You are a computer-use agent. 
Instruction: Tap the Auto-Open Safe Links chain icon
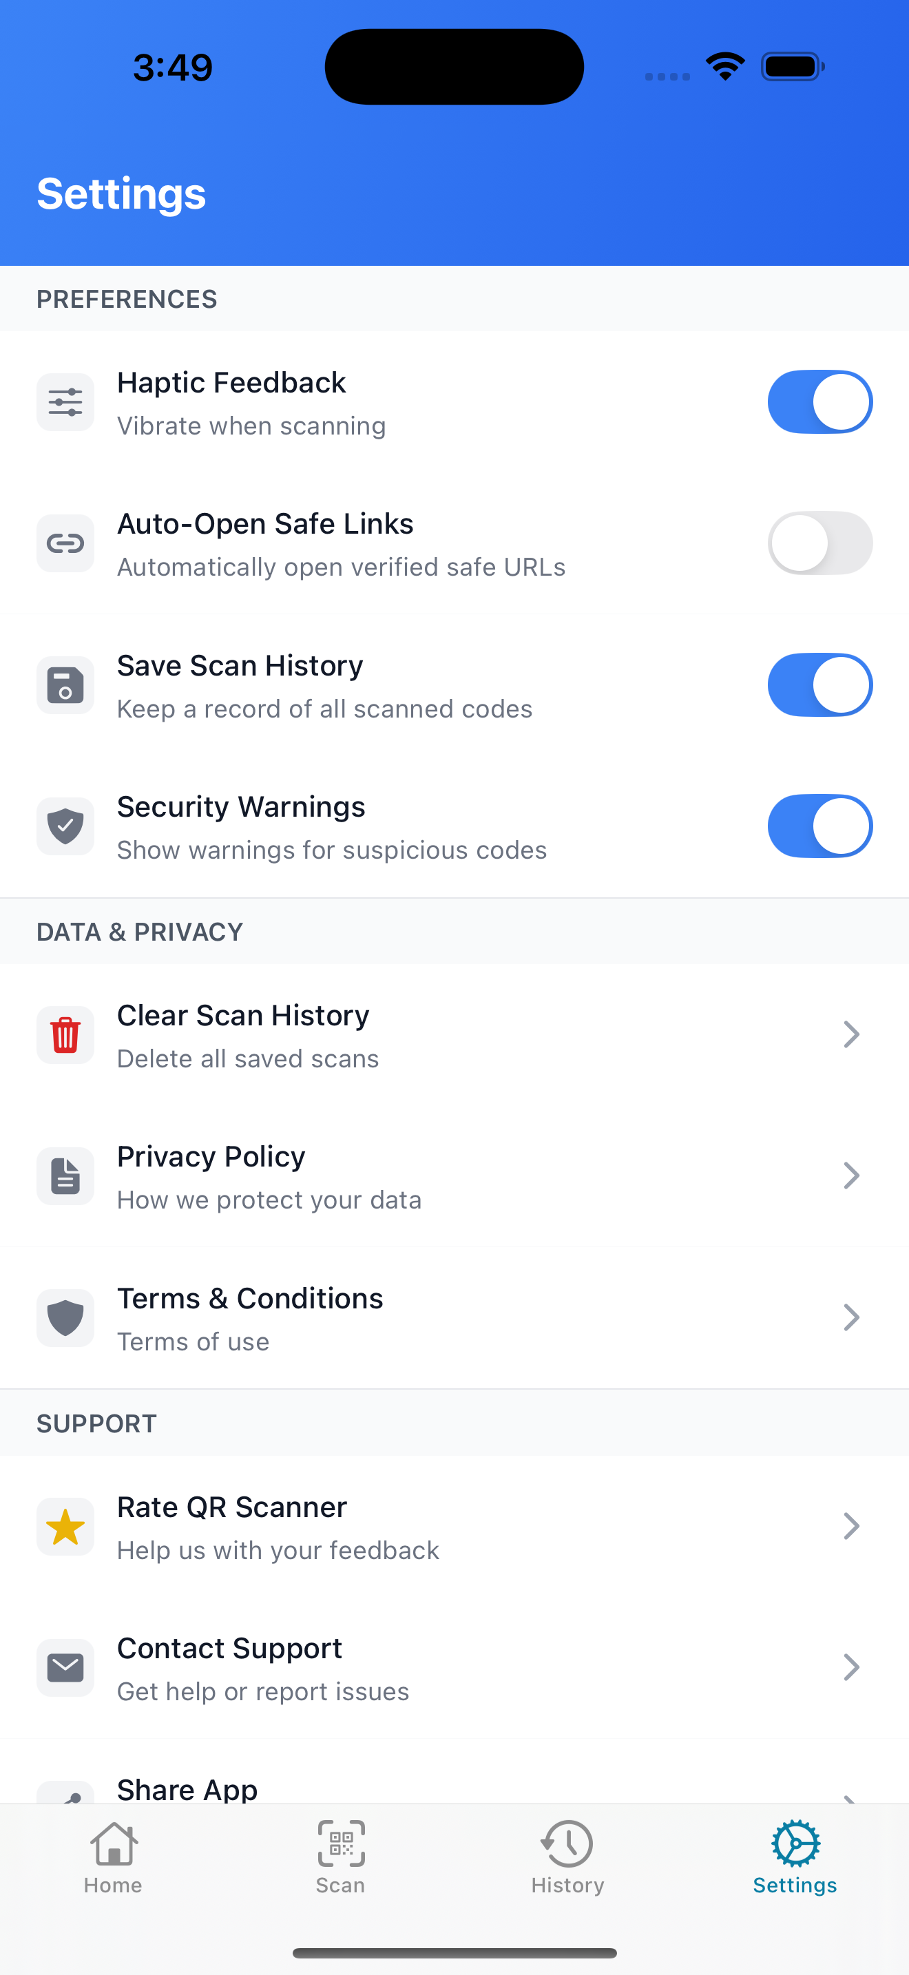[65, 543]
